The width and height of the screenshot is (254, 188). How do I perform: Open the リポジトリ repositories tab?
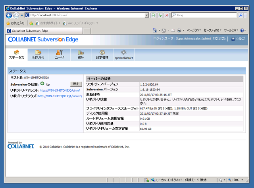click(x=38, y=55)
